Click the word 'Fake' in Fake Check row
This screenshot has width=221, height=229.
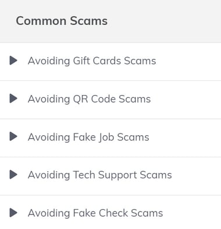(x=84, y=213)
